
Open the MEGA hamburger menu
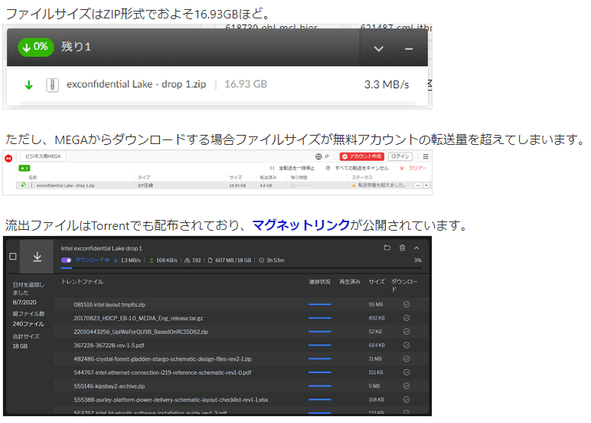426,156
